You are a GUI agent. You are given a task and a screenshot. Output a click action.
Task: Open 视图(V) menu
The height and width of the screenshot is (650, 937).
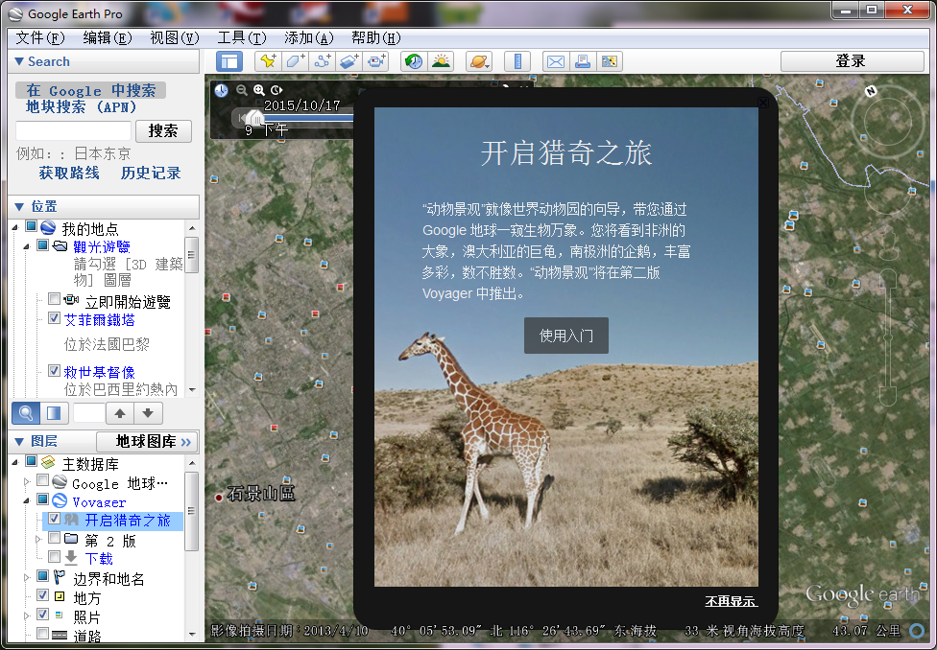click(175, 38)
